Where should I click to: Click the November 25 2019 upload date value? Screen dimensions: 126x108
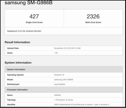[67, 48]
